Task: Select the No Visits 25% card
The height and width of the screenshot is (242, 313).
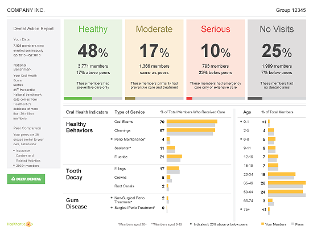Action: click(x=277, y=59)
